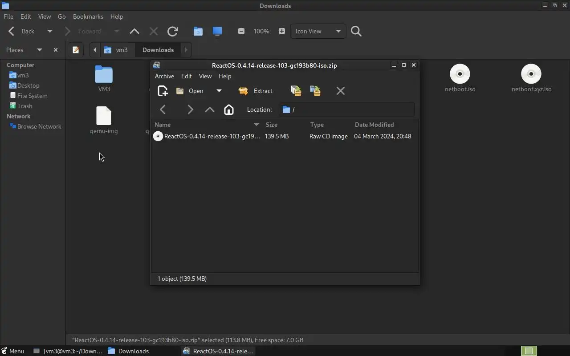The height and width of the screenshot is (356, 570).
Task: Click the archive home location icon
Action: click(x=228, y=109)
